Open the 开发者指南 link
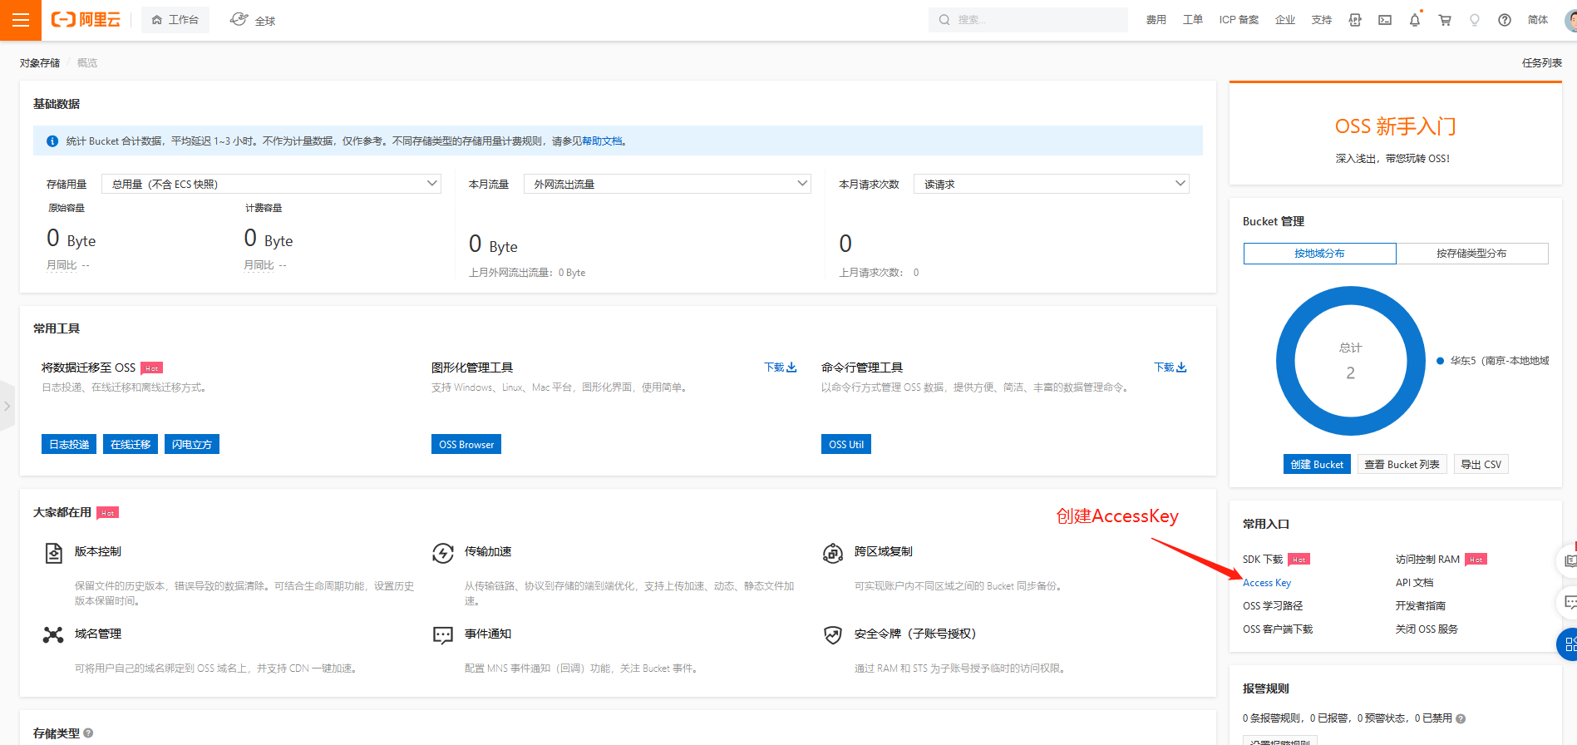The width and height of the screenshot is (1577, 745). tap(1421, 606)
